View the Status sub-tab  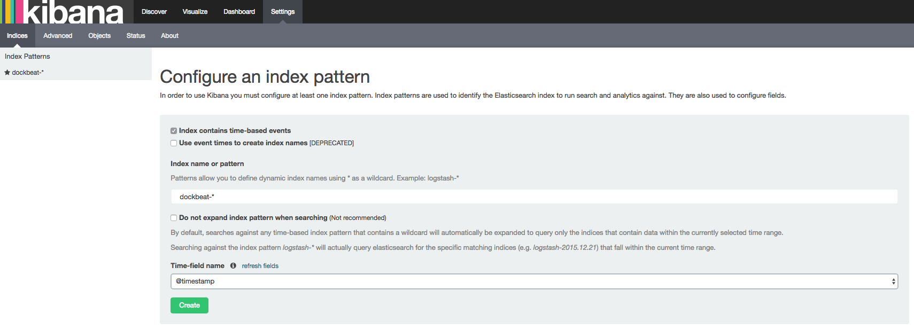click(136, 36)
